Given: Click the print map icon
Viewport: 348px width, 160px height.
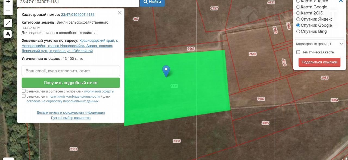Looking at the screenshot, I should (8, 34).
